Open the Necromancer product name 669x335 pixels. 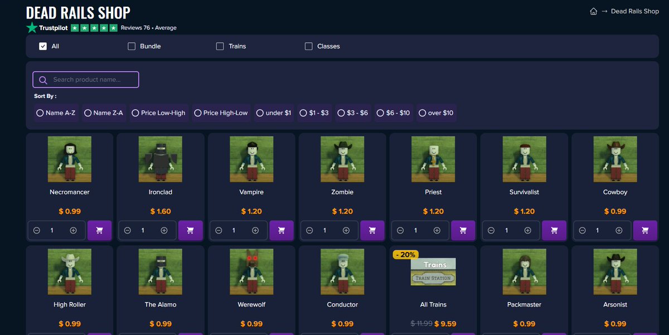pos(70,192)
